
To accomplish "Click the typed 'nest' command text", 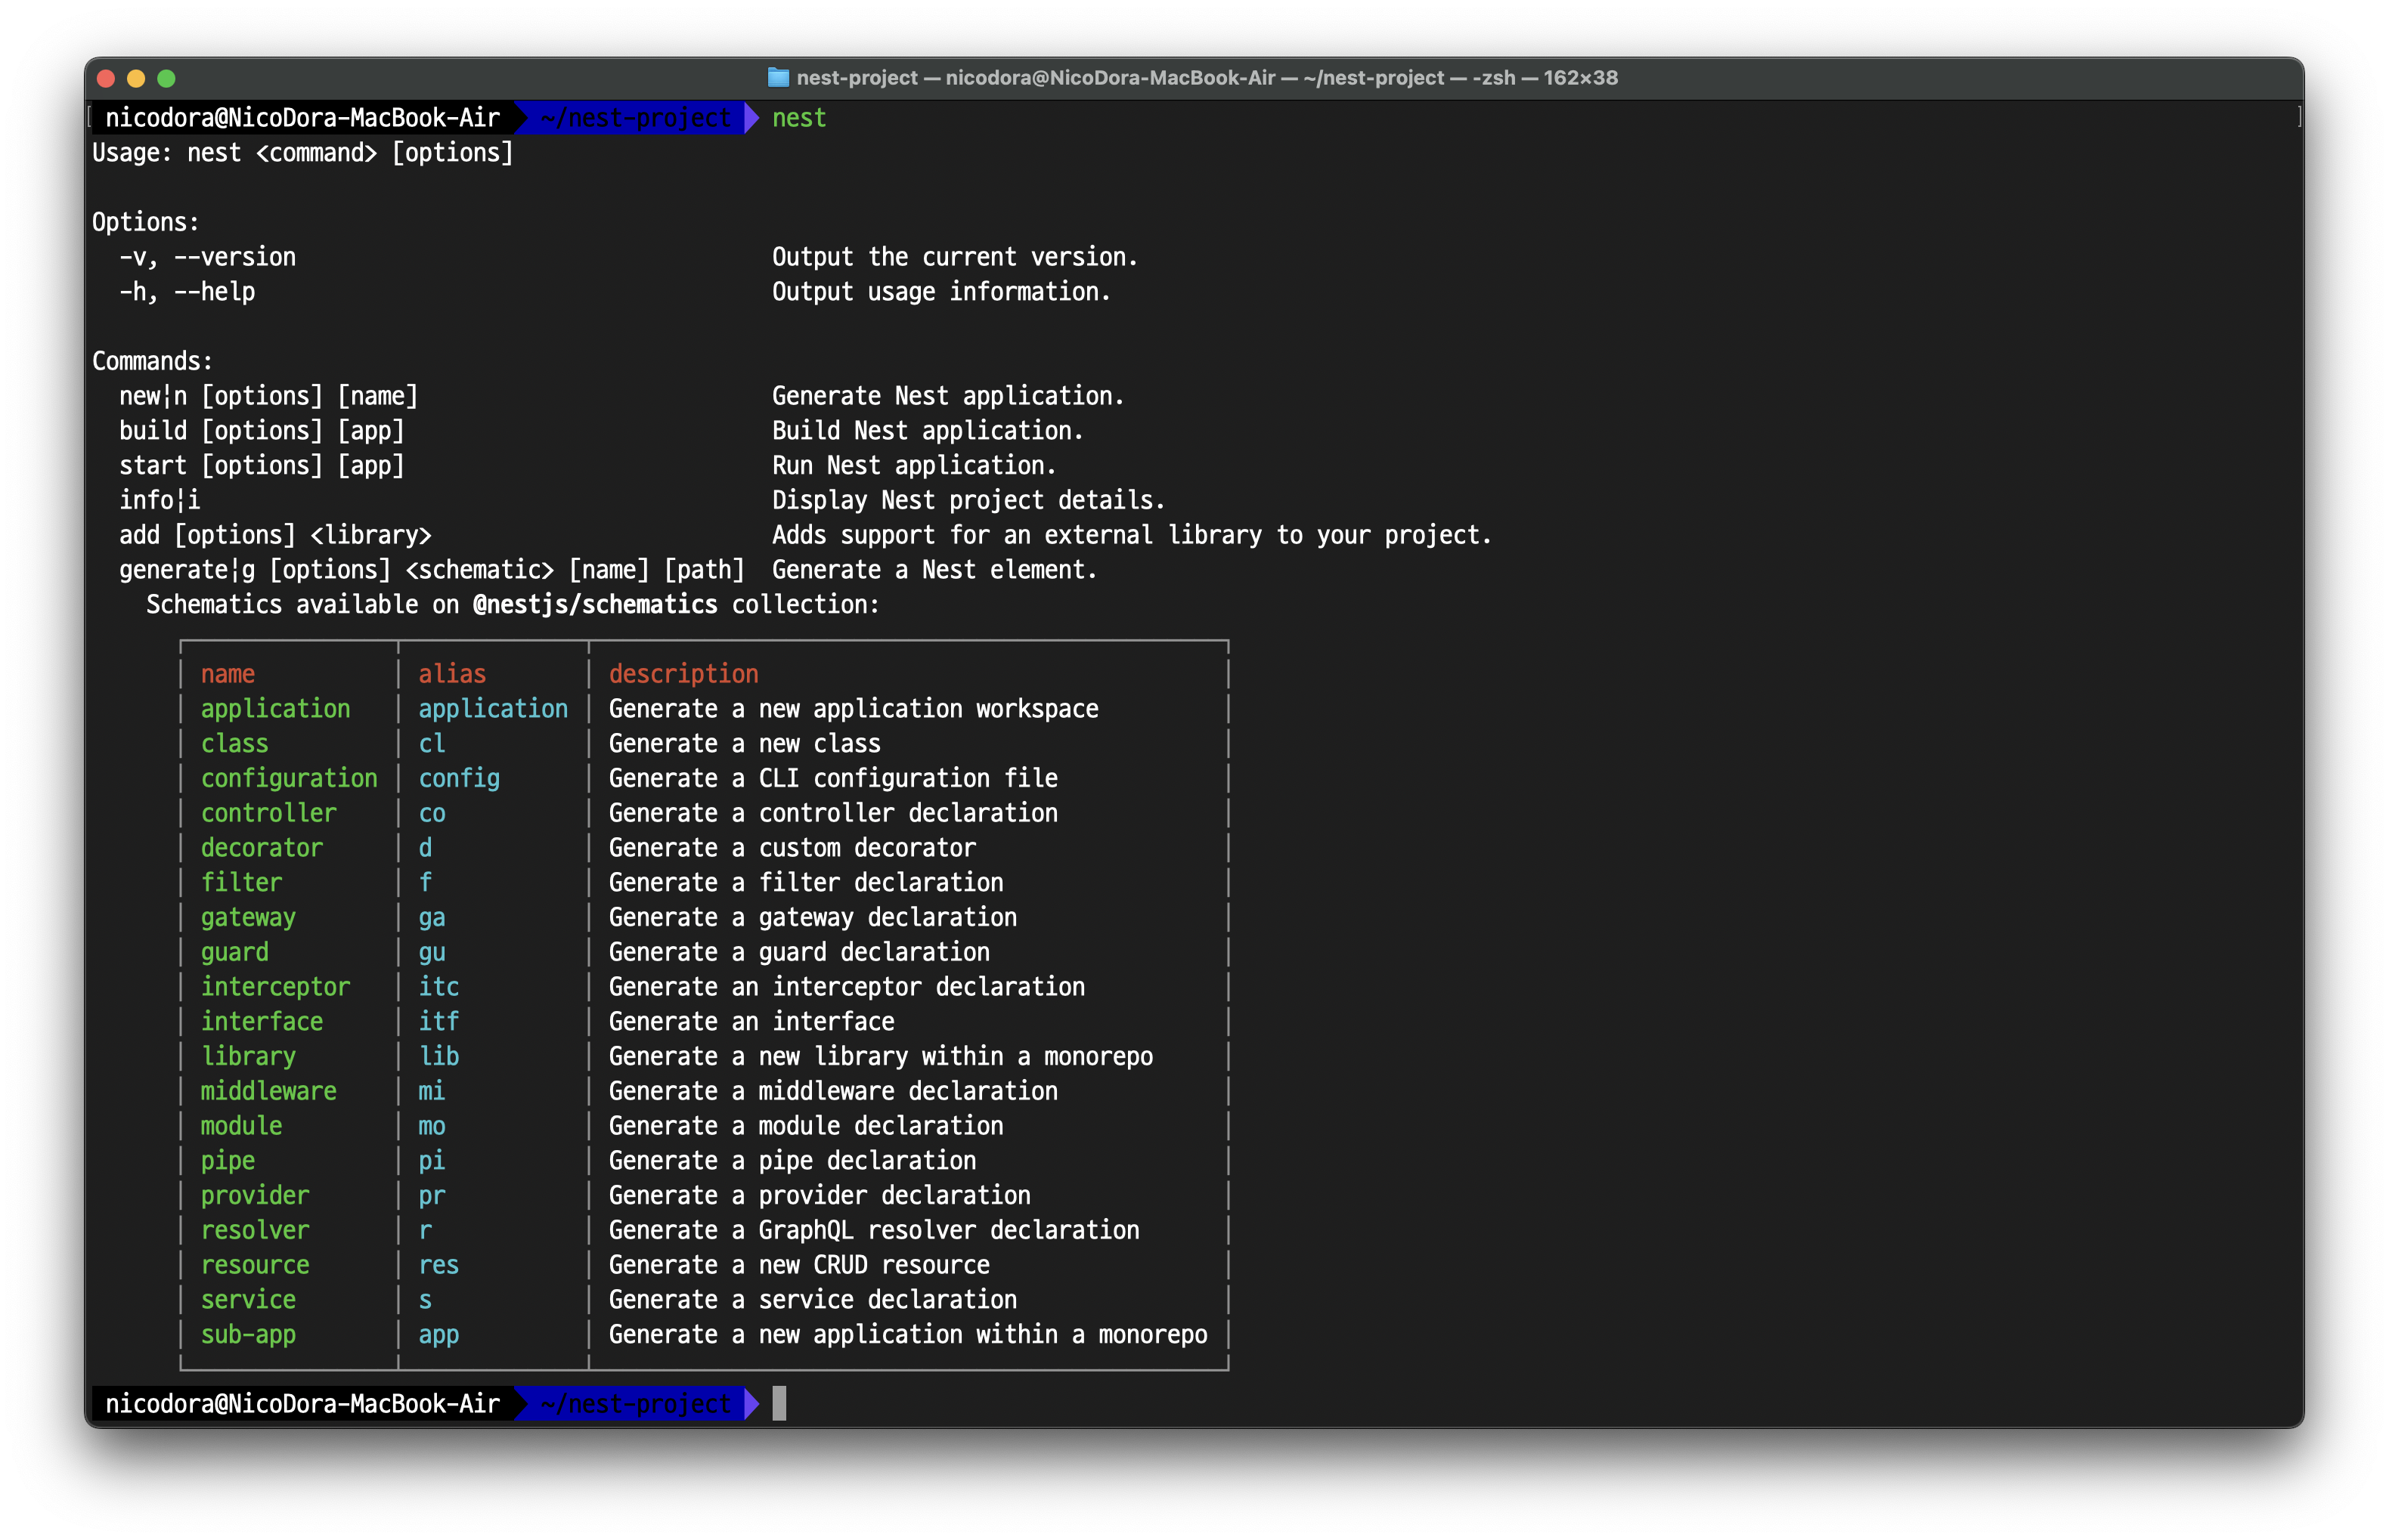I will point(798,118).
